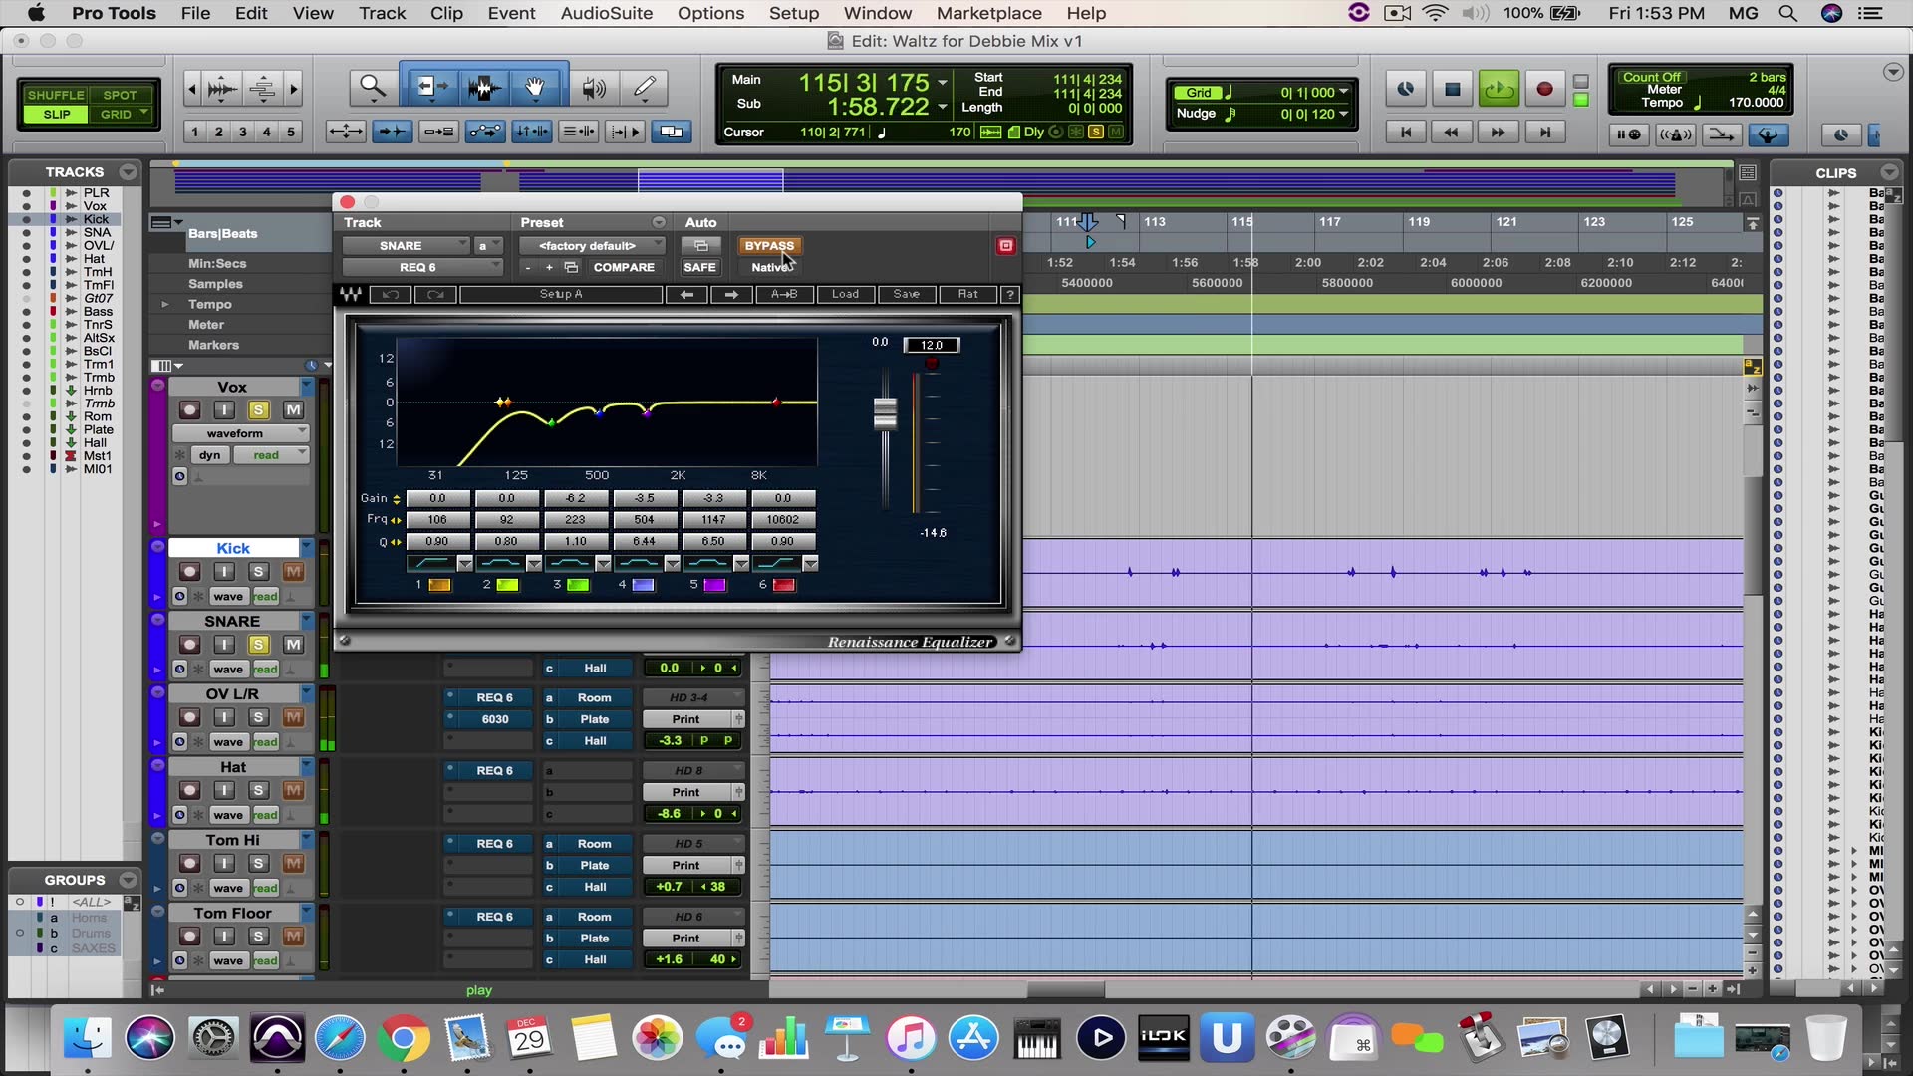Click the Load button in EQ

(845, 294)
